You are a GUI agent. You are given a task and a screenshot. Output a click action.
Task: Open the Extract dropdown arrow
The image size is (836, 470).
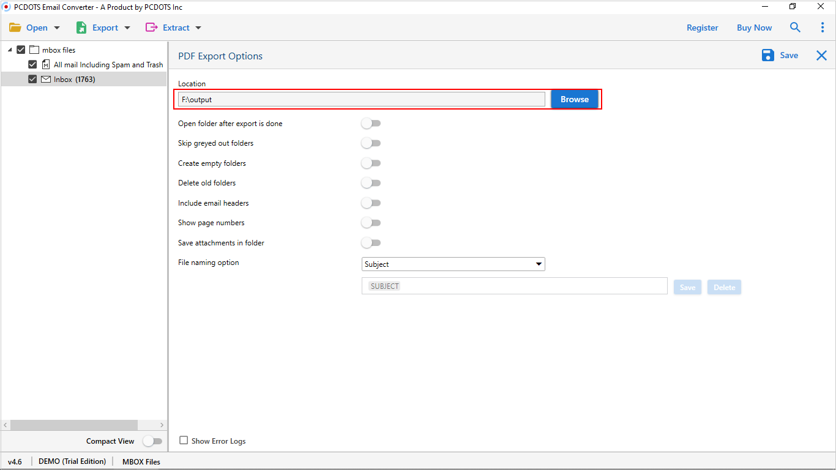(198, 28)
